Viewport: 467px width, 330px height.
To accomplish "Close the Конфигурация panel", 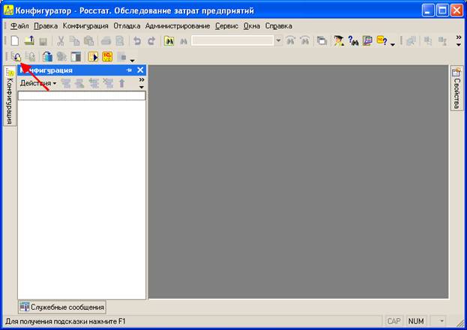I will 140,70.
